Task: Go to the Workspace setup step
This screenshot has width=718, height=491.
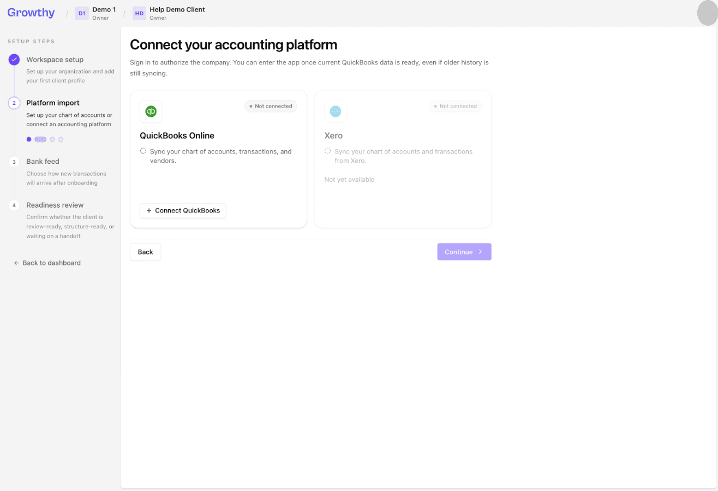Action: click(x=55, y=60)
